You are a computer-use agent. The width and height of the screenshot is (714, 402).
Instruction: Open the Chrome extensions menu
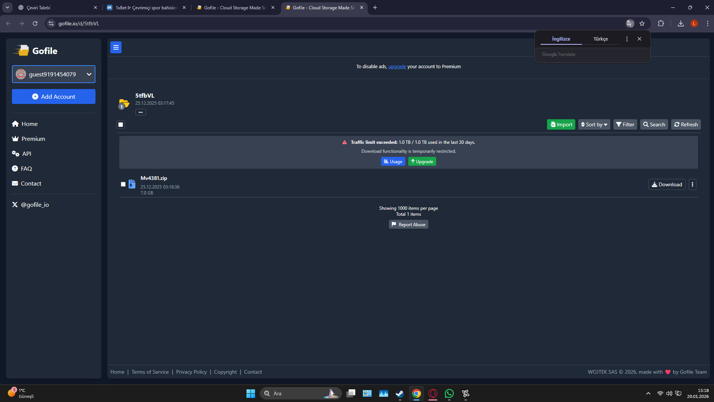point(661,23)
